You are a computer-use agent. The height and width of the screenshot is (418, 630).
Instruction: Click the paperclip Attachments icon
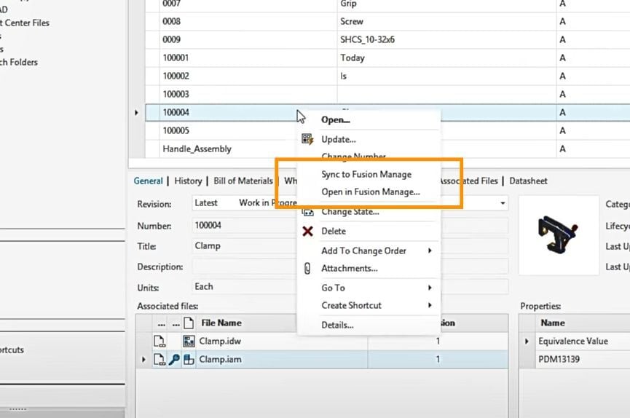click(x=307, y=269)
